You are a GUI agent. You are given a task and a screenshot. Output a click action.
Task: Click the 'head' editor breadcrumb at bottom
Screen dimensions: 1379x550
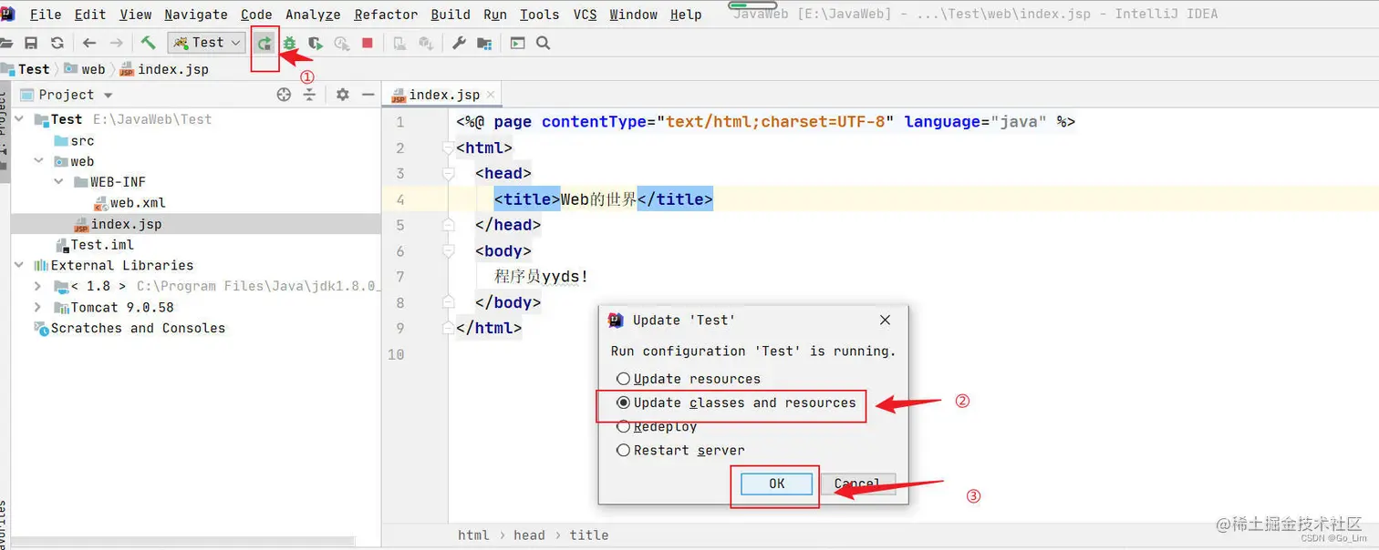(529, 535)
